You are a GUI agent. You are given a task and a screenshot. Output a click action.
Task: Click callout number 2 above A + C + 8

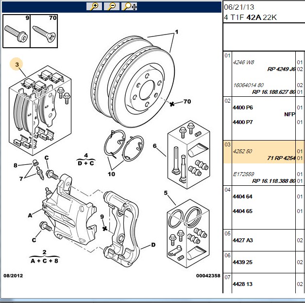coord(45,252)
